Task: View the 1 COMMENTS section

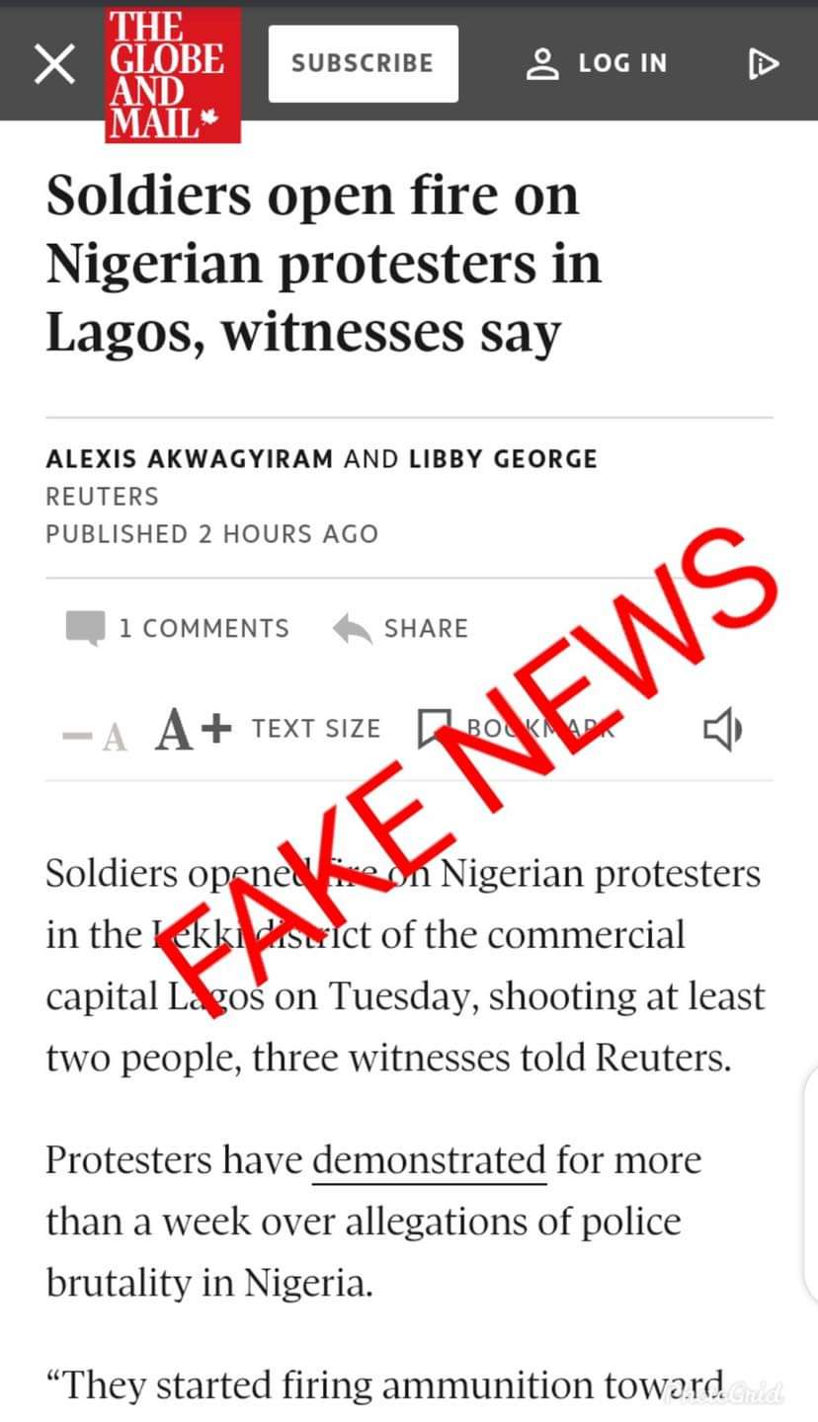Action: (204, 628)
